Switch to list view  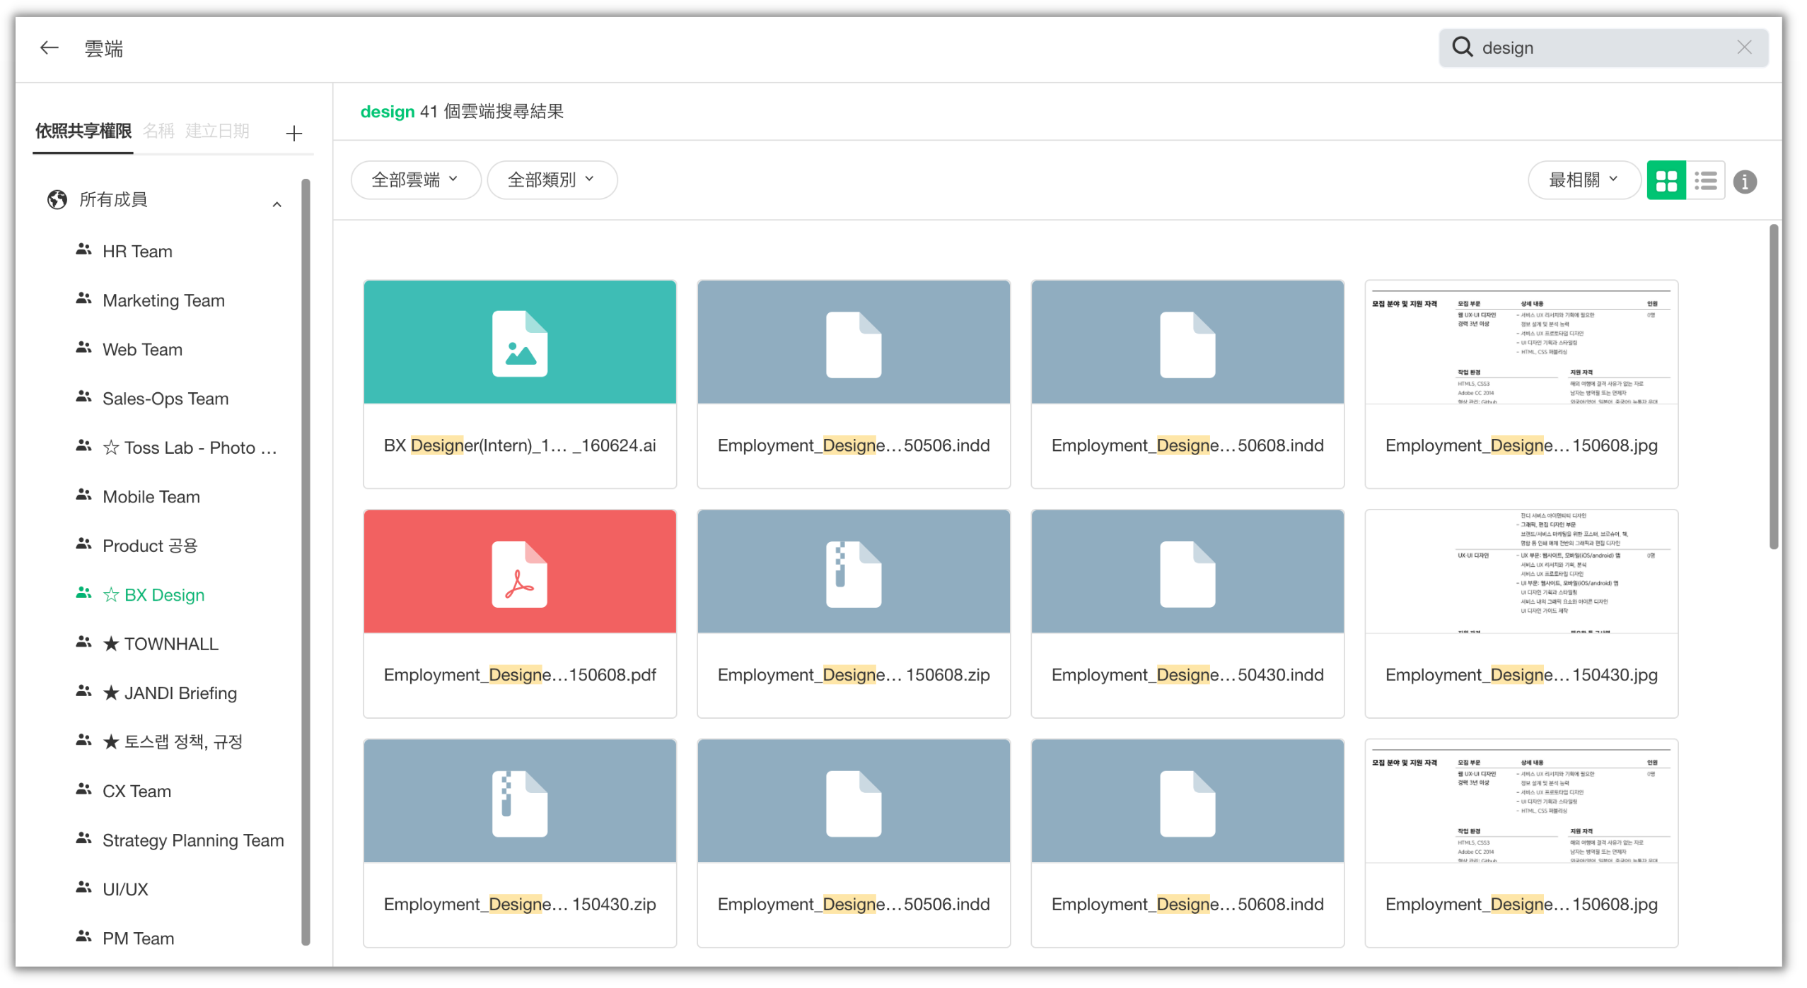coord(1705,181)
